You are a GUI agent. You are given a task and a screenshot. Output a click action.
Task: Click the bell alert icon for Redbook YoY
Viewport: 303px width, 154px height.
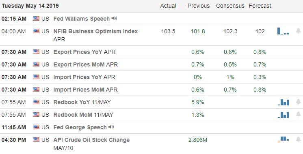click(298, 102)
